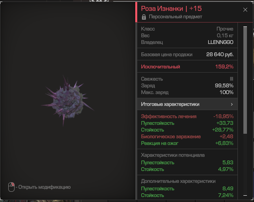Select the Базовая цена продажи row

click(x=187, y=55)
